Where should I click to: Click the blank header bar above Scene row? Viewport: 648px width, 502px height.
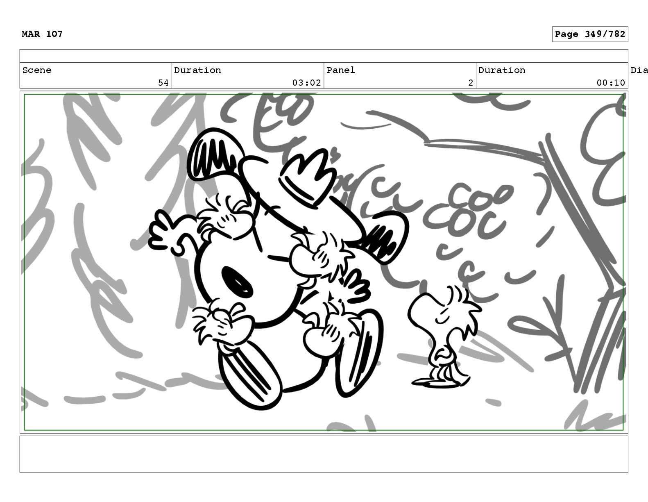[324, 56]
